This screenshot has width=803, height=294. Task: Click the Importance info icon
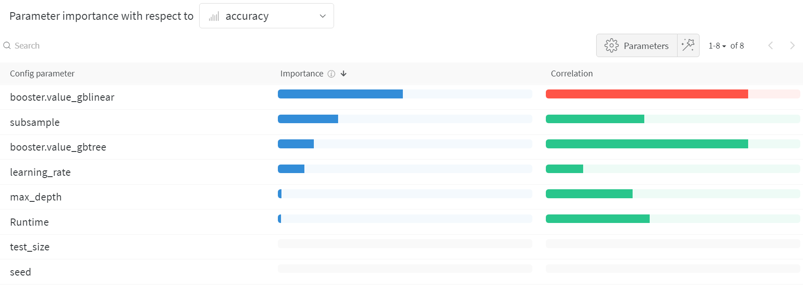coord(331,74)
